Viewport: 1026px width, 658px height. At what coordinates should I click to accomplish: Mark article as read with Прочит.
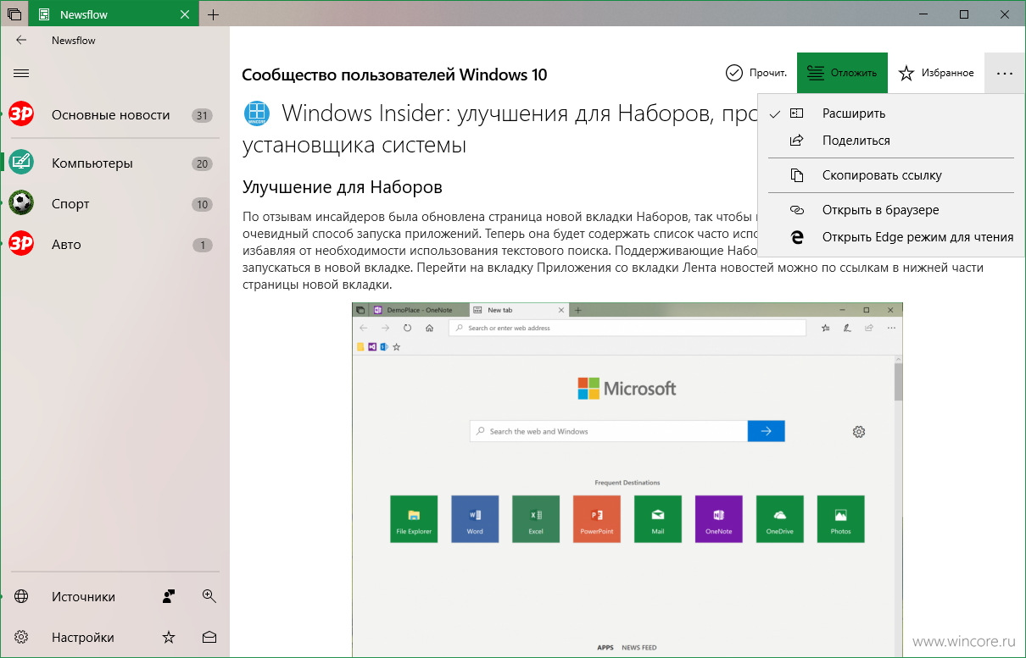(x=756, y=73)
